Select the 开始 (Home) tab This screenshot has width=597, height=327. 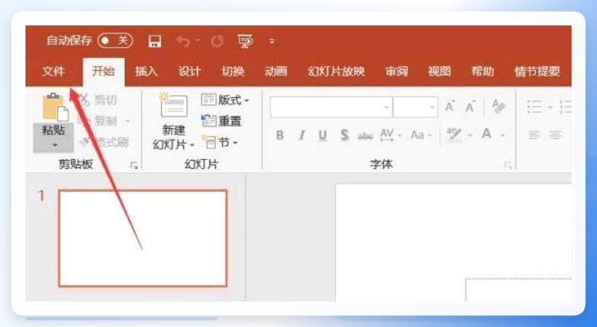tap(103, 71)
